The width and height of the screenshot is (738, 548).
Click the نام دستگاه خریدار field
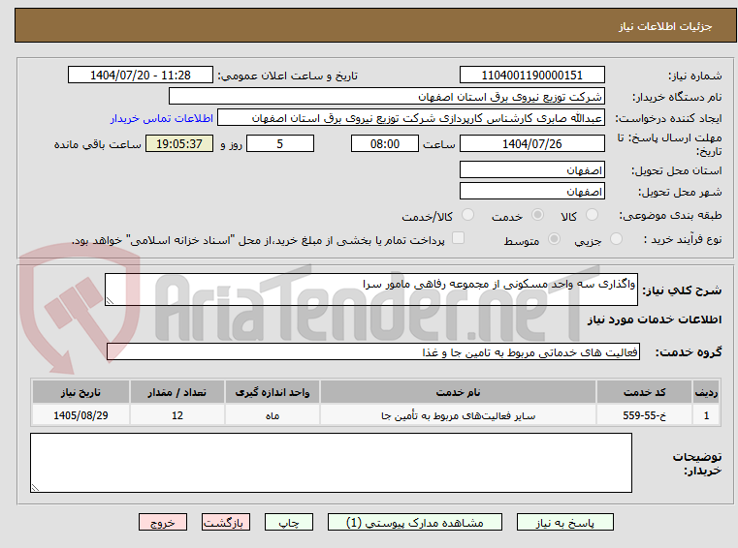pos(386,97)
